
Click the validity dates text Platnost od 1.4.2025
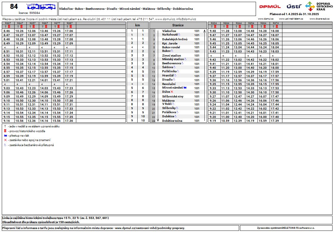click(x=294, y=14)
